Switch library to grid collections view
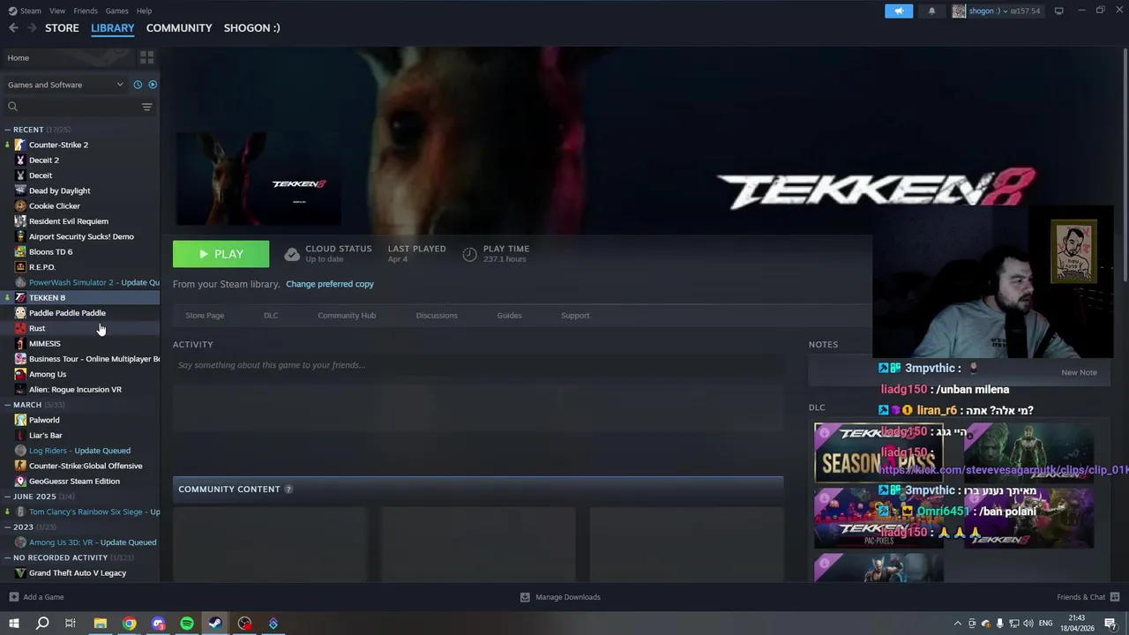The image size is (1129, 635). coord(146,57)
